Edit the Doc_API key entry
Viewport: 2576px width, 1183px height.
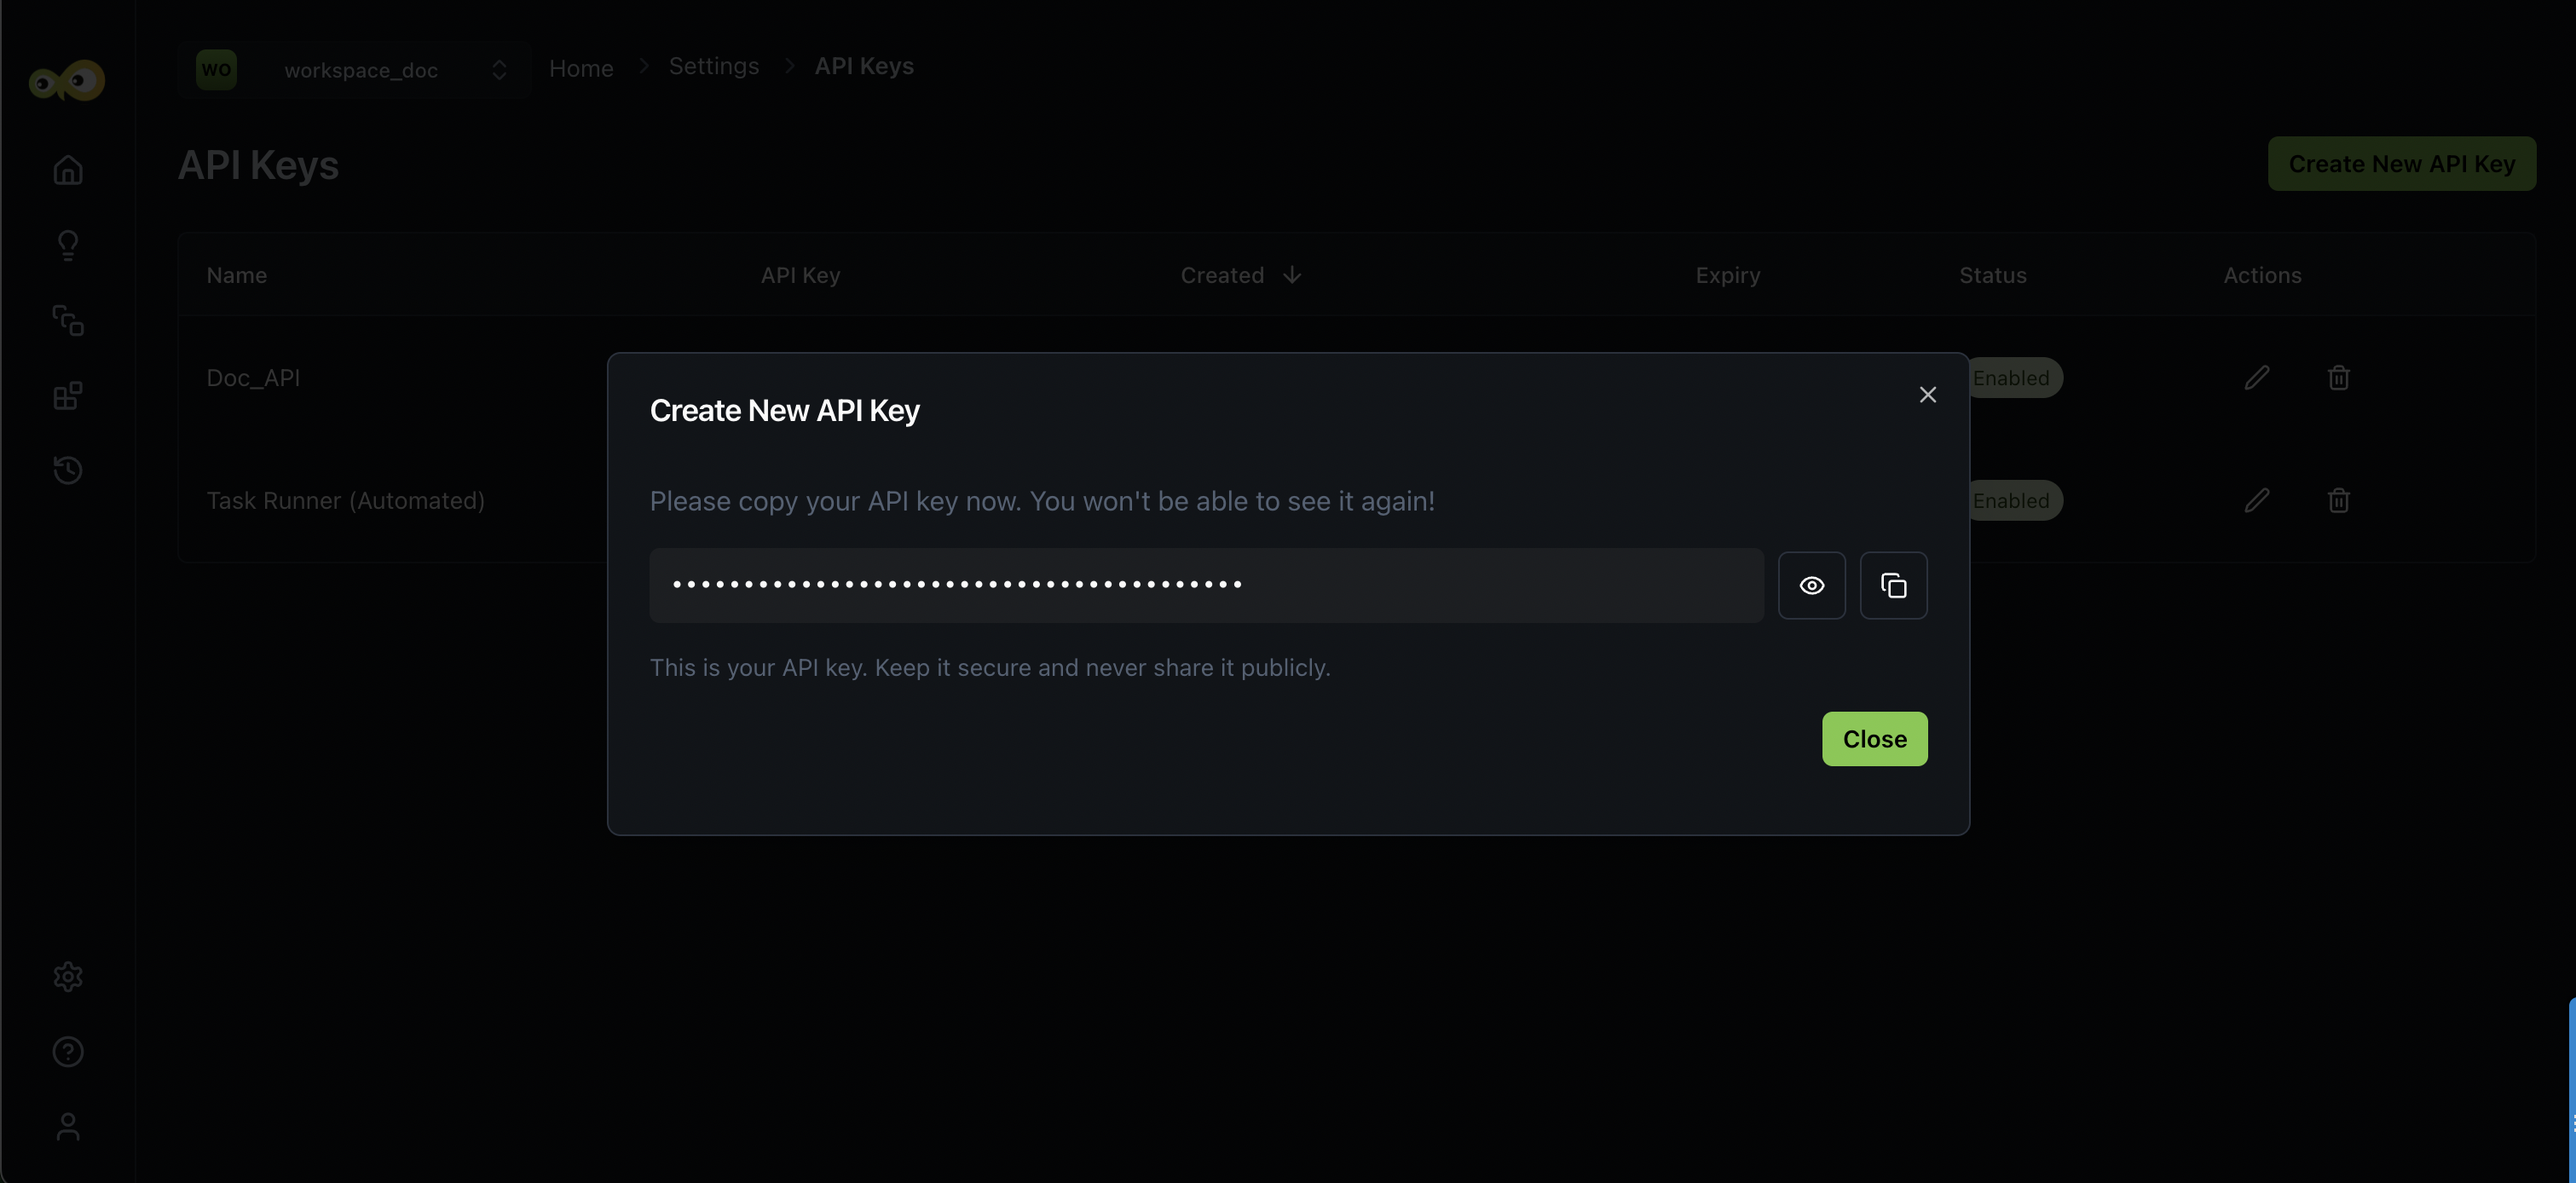click(x=2256, y=378)
